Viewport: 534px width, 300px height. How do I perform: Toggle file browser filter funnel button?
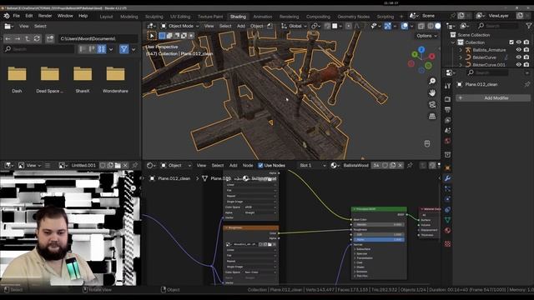click(124, 49)
